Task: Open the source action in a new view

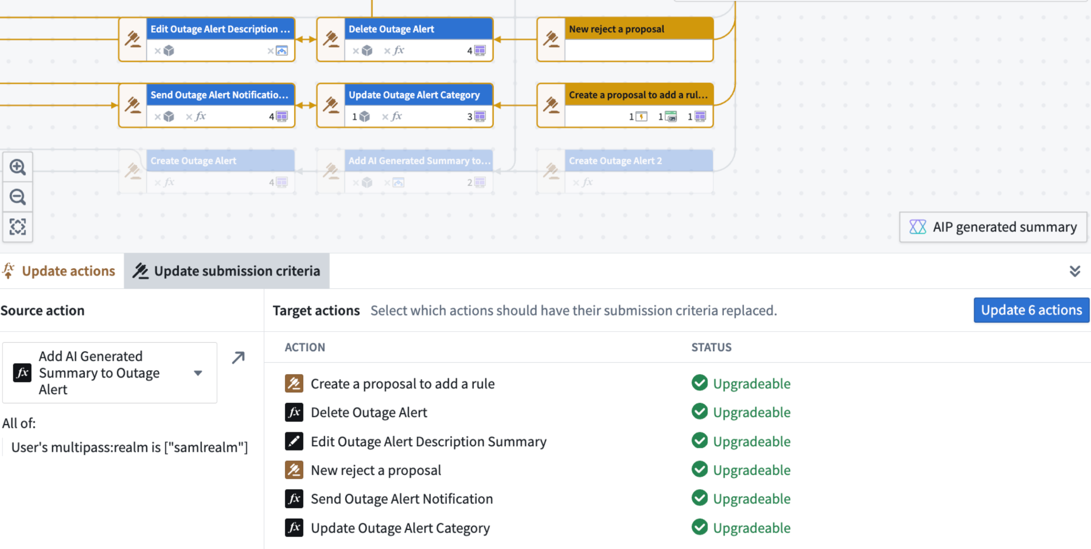Action: [x=238, y=357]
